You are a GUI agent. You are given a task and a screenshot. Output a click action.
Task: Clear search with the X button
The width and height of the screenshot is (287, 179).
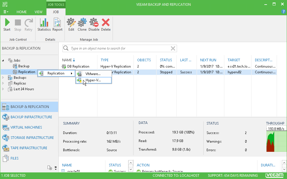173,48
